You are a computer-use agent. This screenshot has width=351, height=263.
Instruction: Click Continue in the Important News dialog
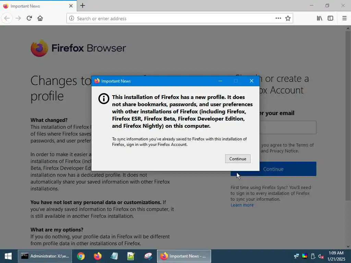[x=238, y=159]
